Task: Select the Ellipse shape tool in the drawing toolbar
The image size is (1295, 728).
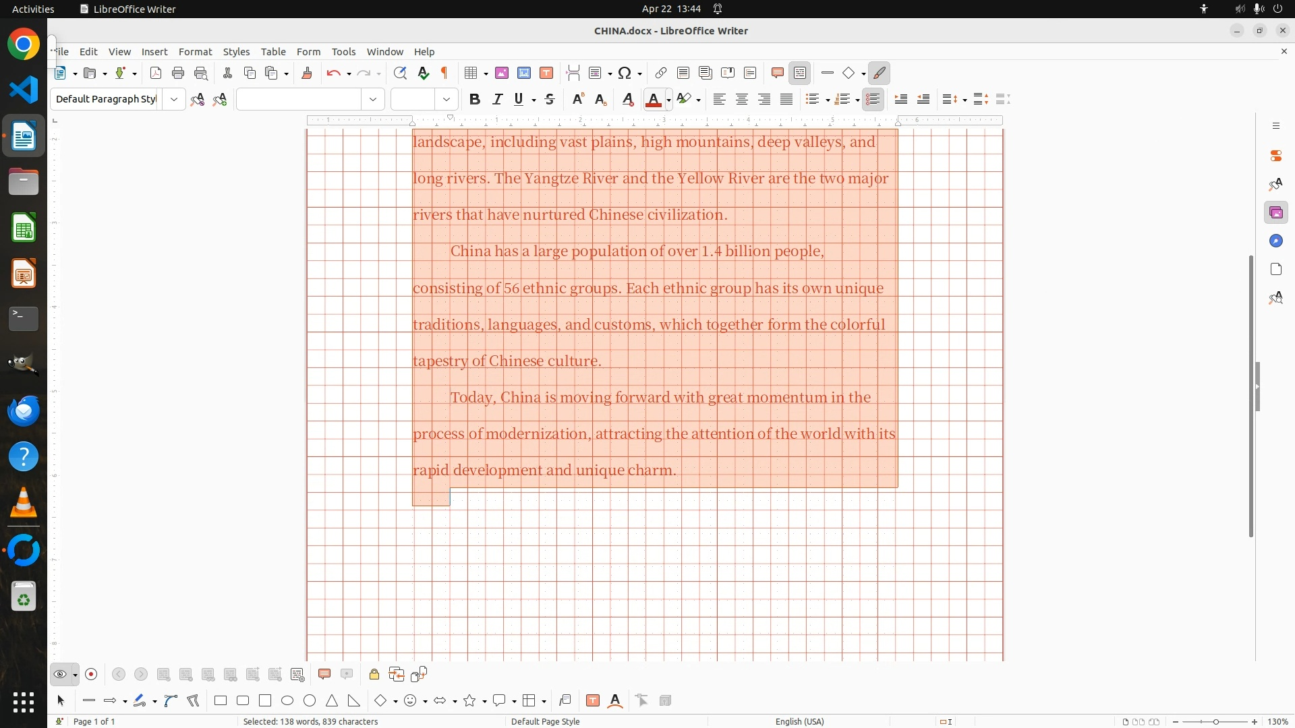Action: click(x=287, y=700)
